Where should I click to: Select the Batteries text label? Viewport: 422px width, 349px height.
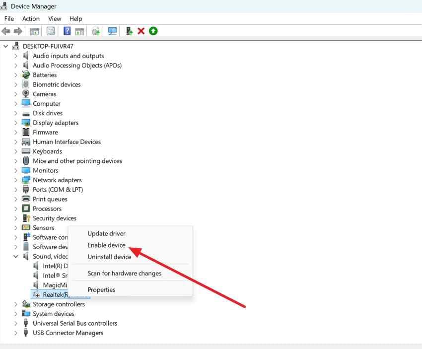pyautogui.click(x=45, y=75)
